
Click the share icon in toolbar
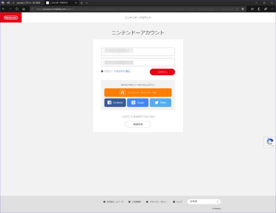pyautogui.click(x=266, y=9)
